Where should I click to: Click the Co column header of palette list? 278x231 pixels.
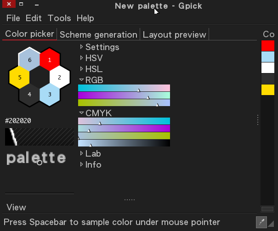(x=268, y=34)
